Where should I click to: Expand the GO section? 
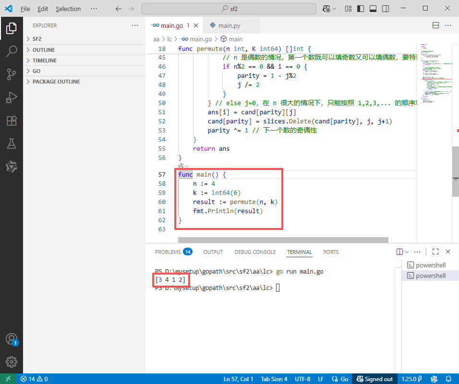(x=85, y=71)
